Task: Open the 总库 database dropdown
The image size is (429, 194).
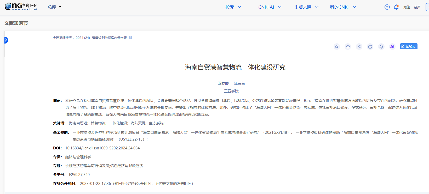Action: pyautogui.click(x=54, y=7)
